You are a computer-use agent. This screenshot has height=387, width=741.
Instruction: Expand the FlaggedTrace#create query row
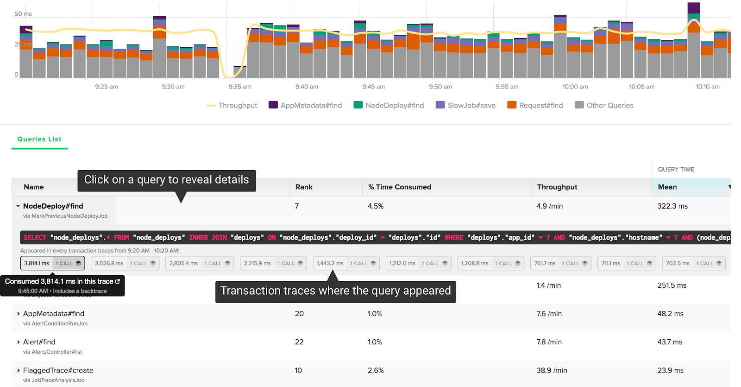[18, 370]
